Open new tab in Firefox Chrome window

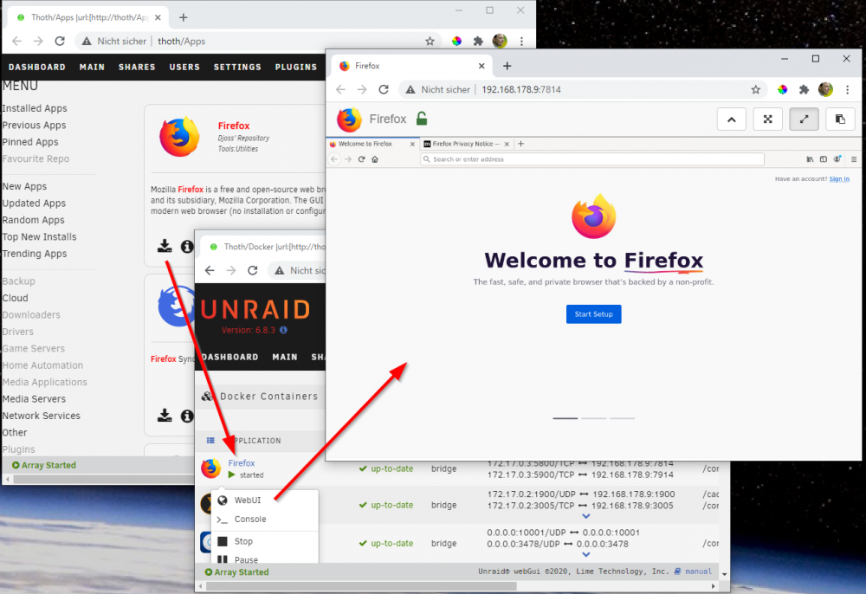[x=507, y=66]
